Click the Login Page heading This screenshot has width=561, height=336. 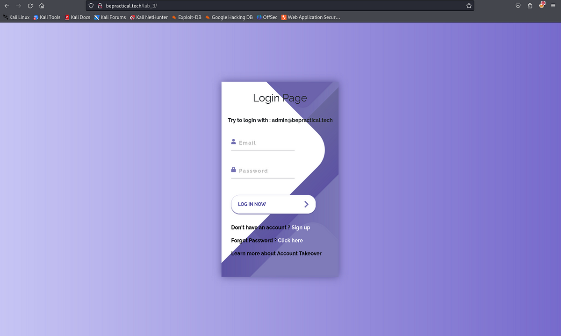280,98
